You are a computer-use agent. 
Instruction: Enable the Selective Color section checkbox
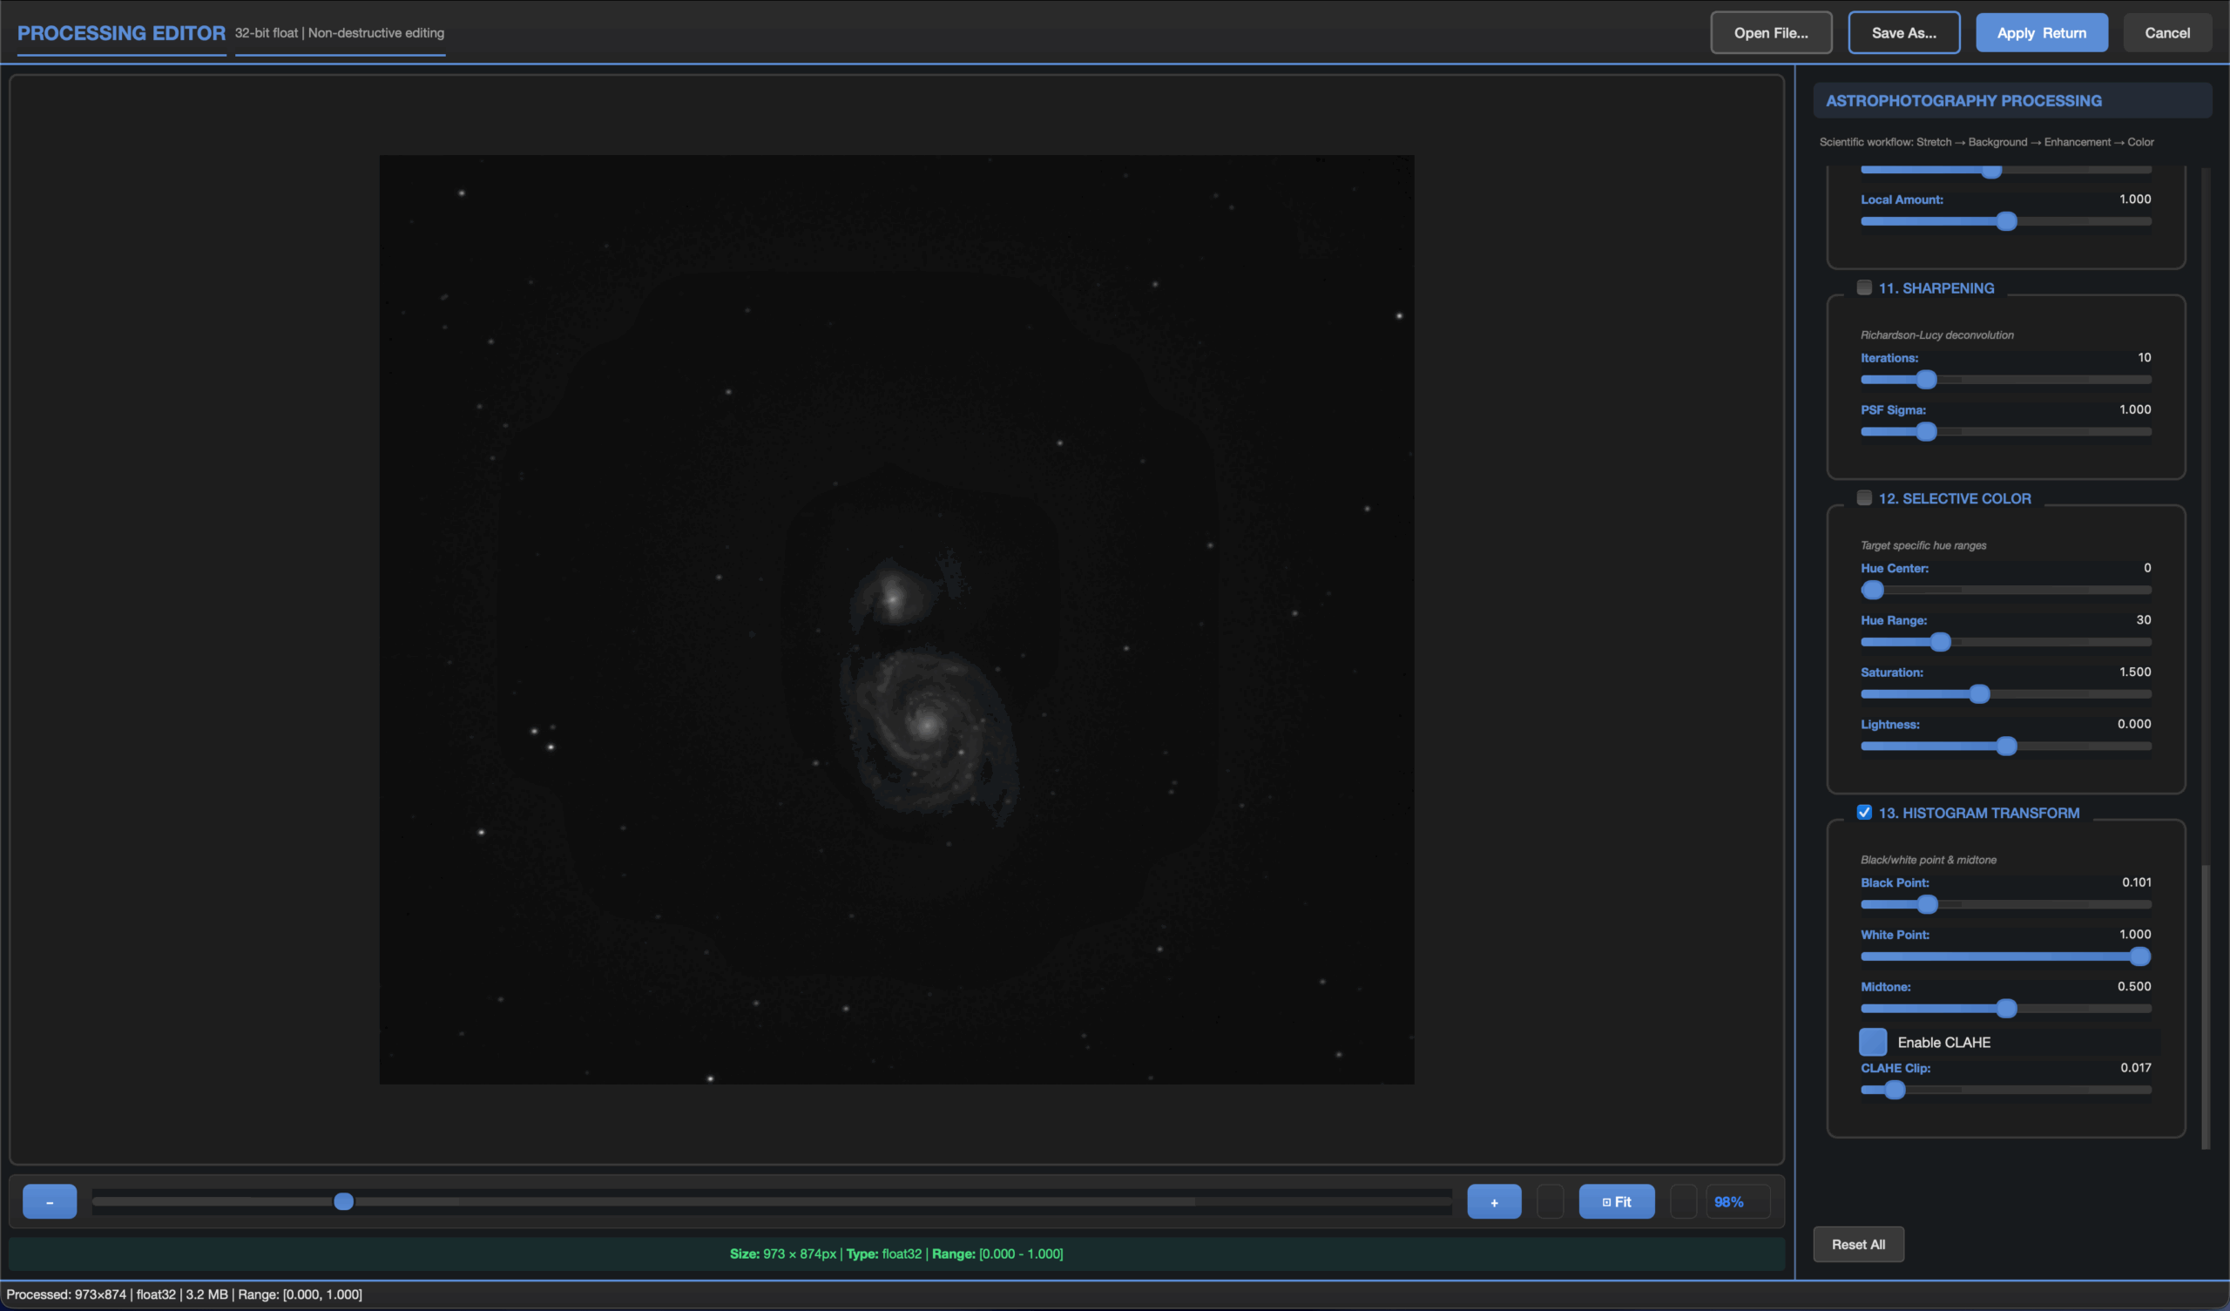click(x=1865, y=497)
